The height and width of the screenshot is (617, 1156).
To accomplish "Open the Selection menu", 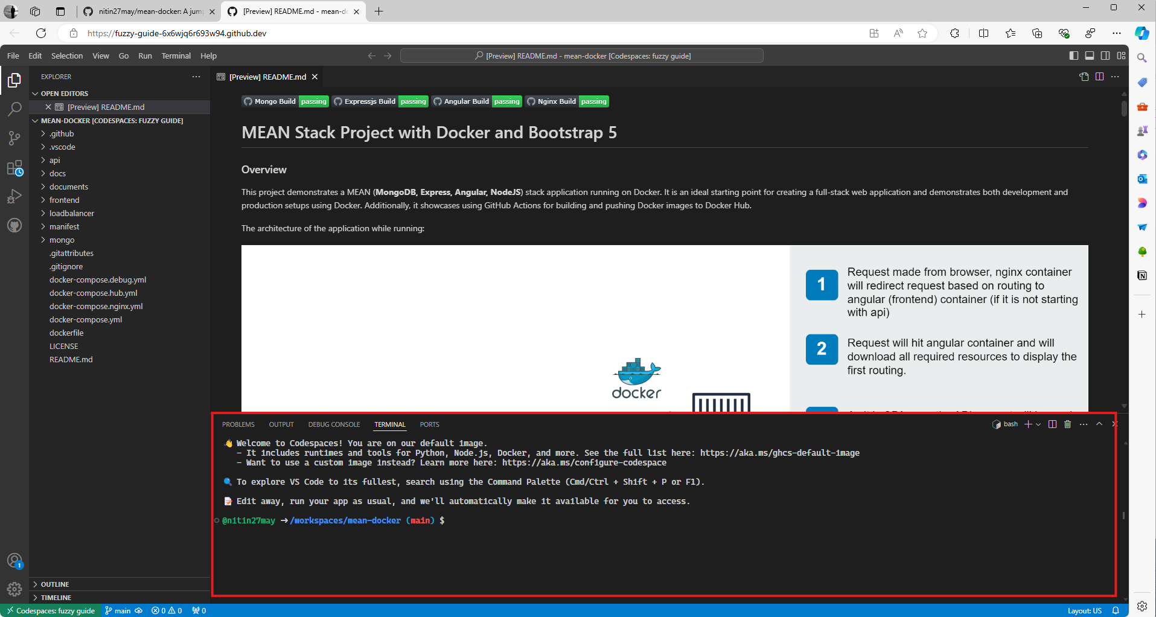I will point(67,56).
